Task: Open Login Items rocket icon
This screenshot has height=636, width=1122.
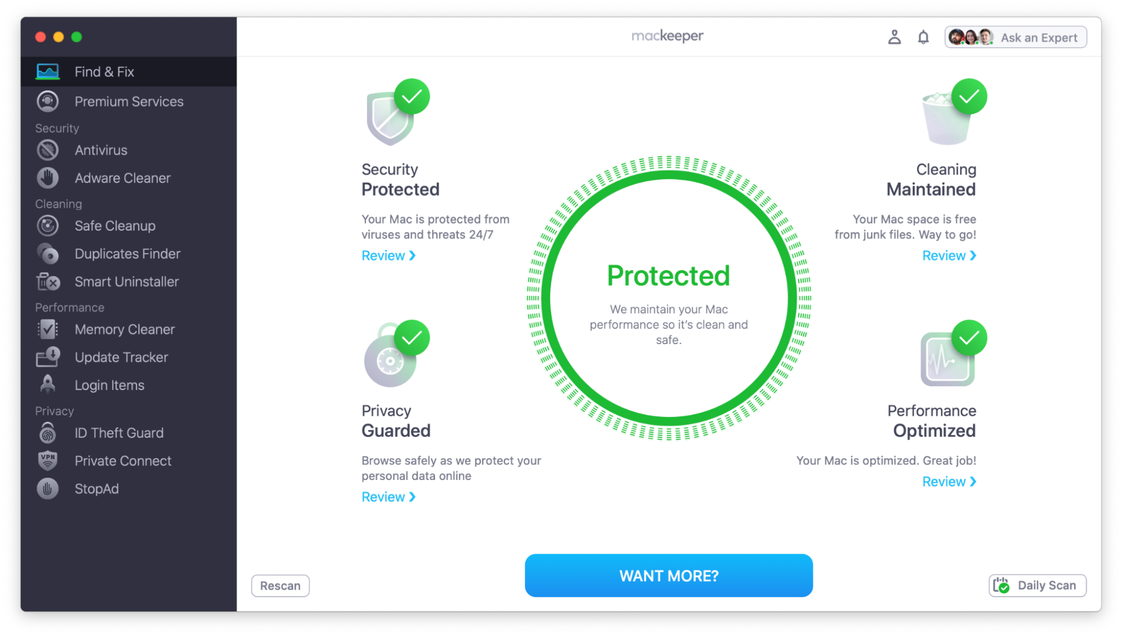Action: click(x=48, y=385)
